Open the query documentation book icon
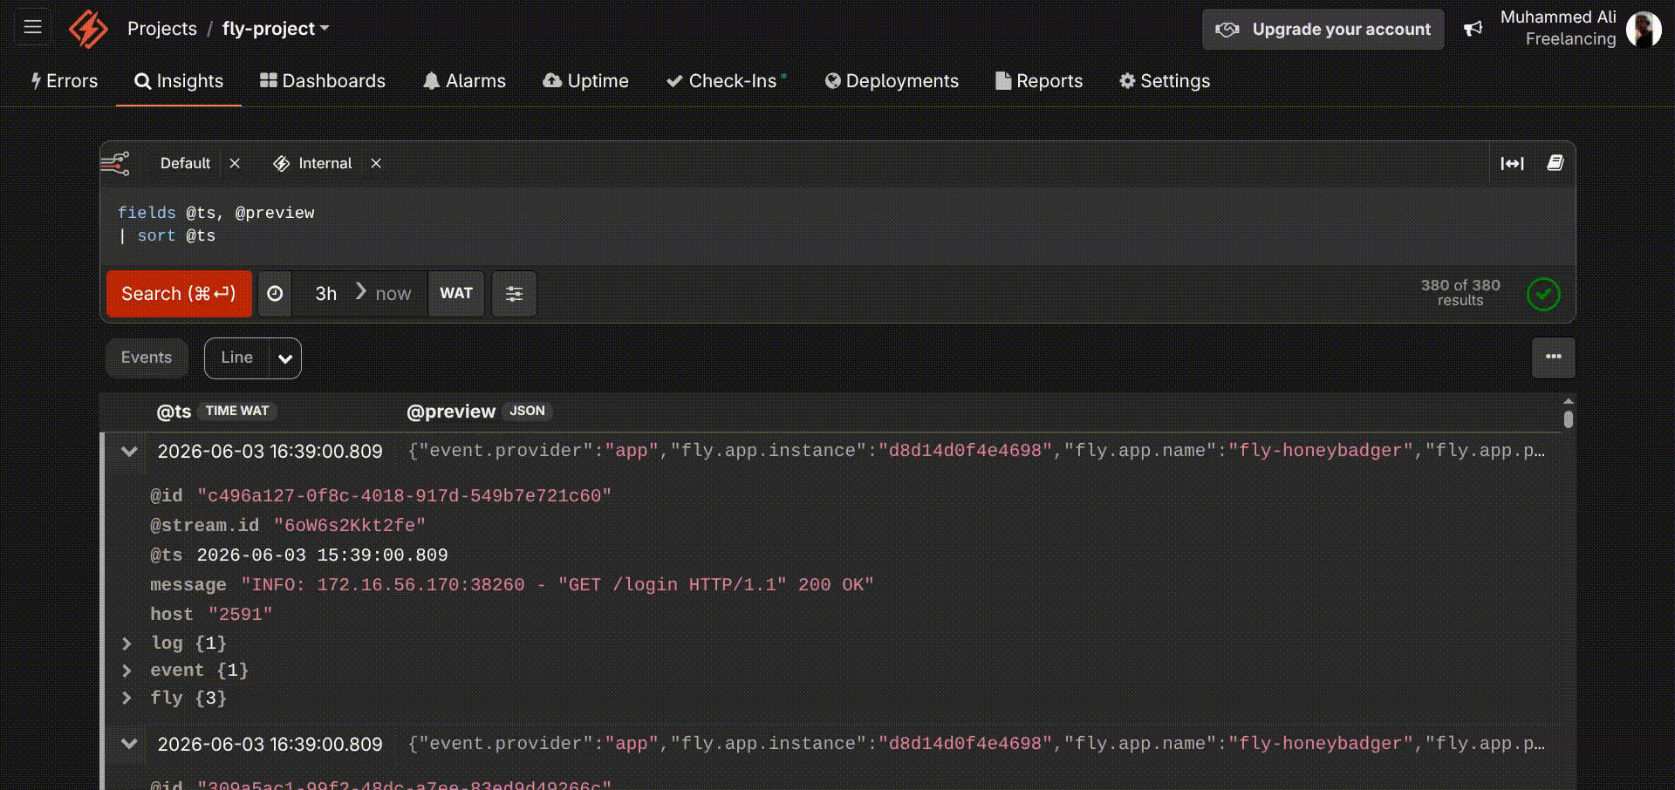1675x790 pixels. click(x=1555, y=163)
